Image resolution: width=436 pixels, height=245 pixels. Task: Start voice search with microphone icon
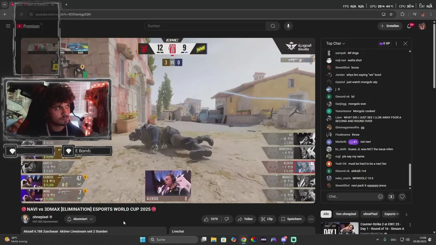click(288, 26)
